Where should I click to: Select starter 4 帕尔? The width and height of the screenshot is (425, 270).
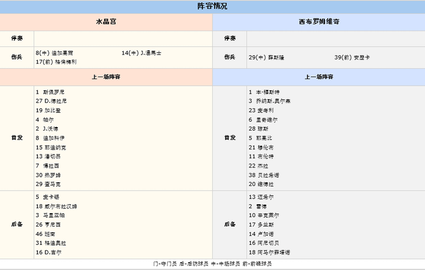coord(45,120)
